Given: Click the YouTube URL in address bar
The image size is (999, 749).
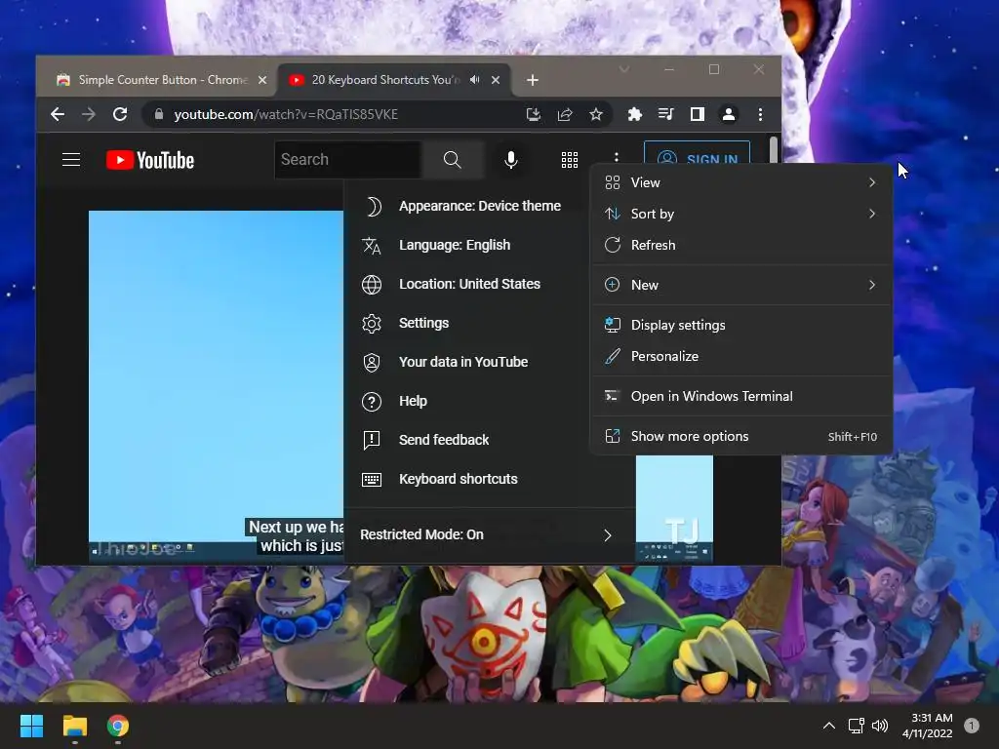Looking at the screenshot, I should click(x=286, y=115).
